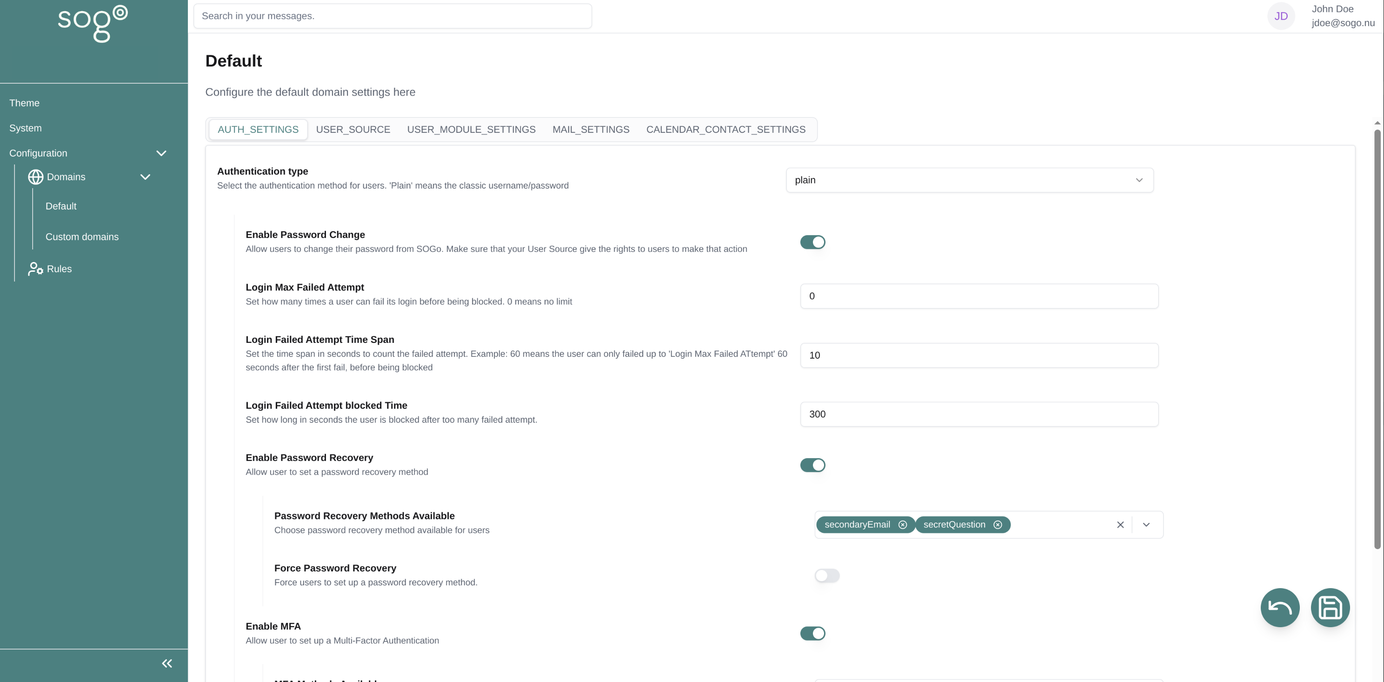Remove the secretQuestion recovery method chip

tap(998, 525)
